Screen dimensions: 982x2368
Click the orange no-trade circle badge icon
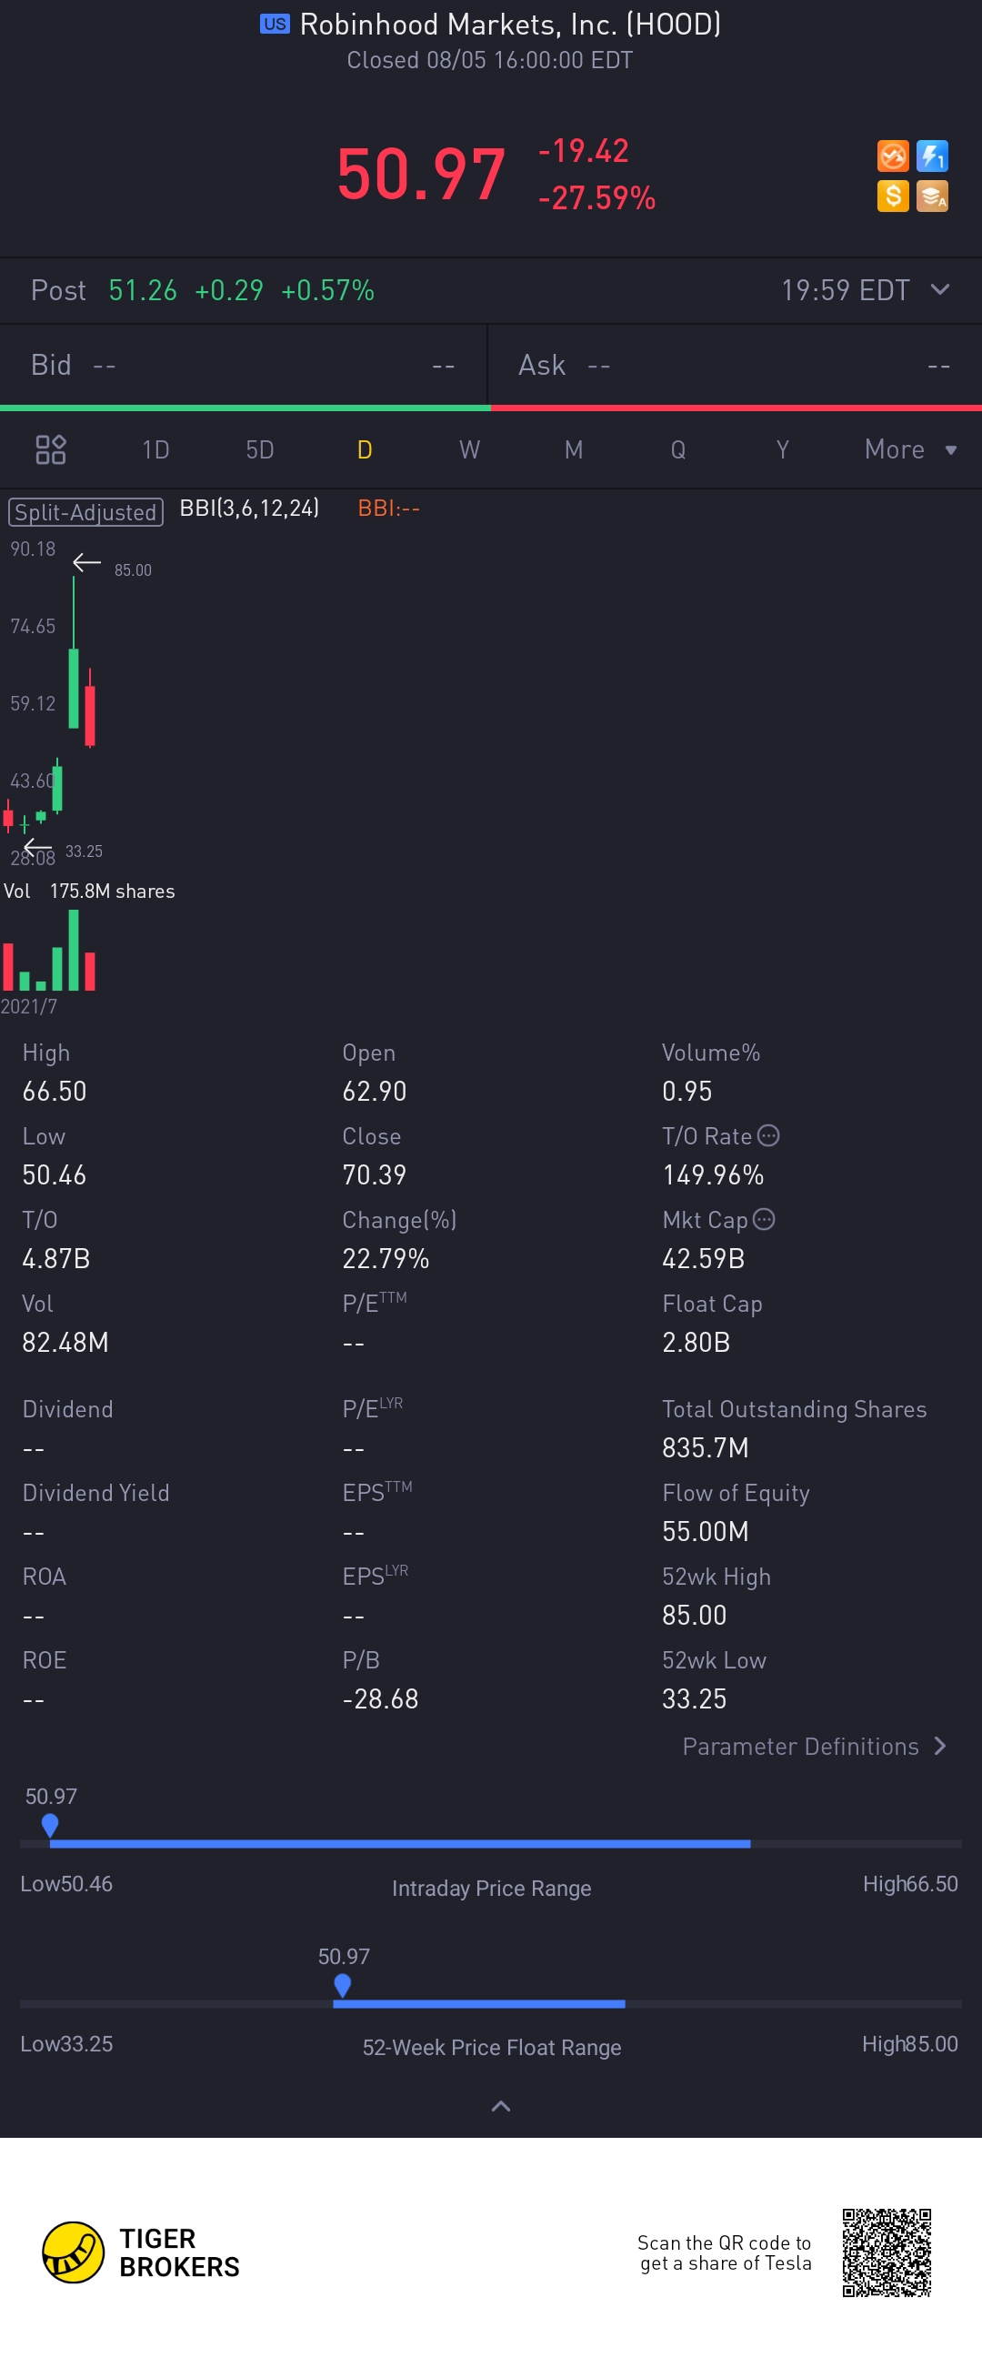[x=892, y=156]
